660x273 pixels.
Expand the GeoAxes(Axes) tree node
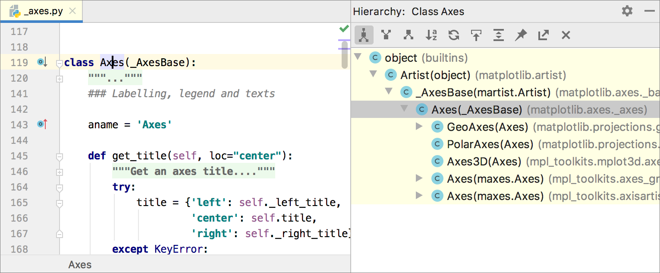(419, 127)
